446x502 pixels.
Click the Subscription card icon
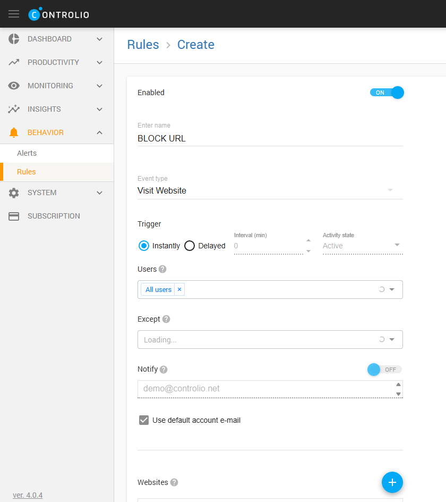tap(14, 216)
